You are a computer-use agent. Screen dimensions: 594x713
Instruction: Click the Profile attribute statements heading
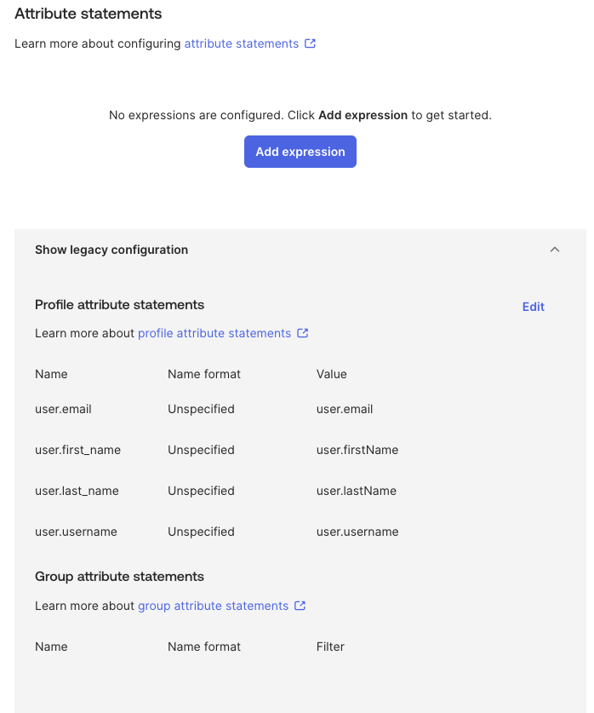point(119,305)
